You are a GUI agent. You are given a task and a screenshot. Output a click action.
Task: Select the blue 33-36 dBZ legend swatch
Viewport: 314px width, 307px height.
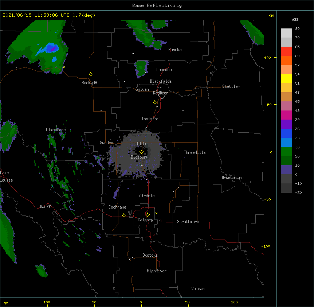click(286, 133)
